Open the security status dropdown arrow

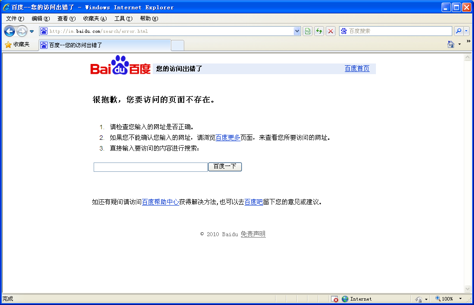(x=426, y=299)
